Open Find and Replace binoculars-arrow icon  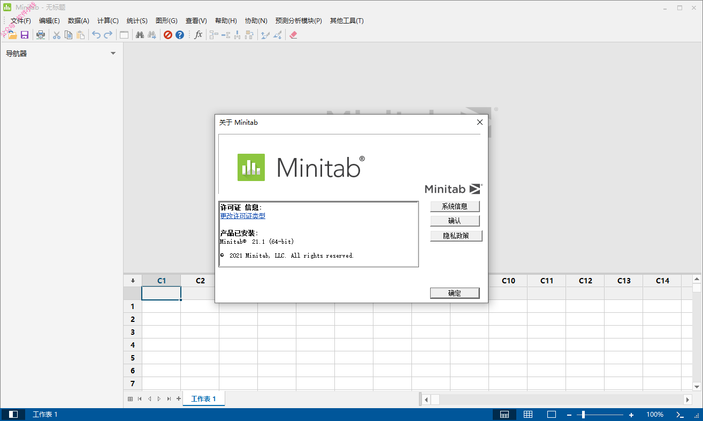152,35
